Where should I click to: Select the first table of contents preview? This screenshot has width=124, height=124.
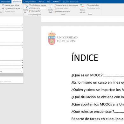coord(11,27)
